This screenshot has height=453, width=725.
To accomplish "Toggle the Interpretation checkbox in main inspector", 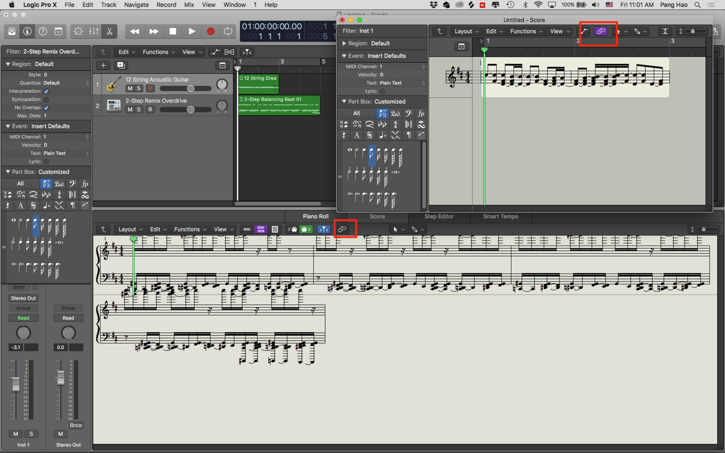I will click(x=46, y=91).
